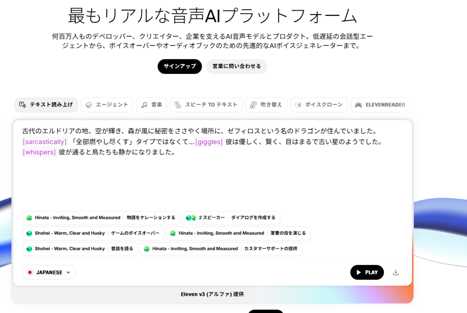Click the ELEVENREADER logo icon
This screenshot has height=313, width=467.
pyautogui.click(x=359, y=104)
